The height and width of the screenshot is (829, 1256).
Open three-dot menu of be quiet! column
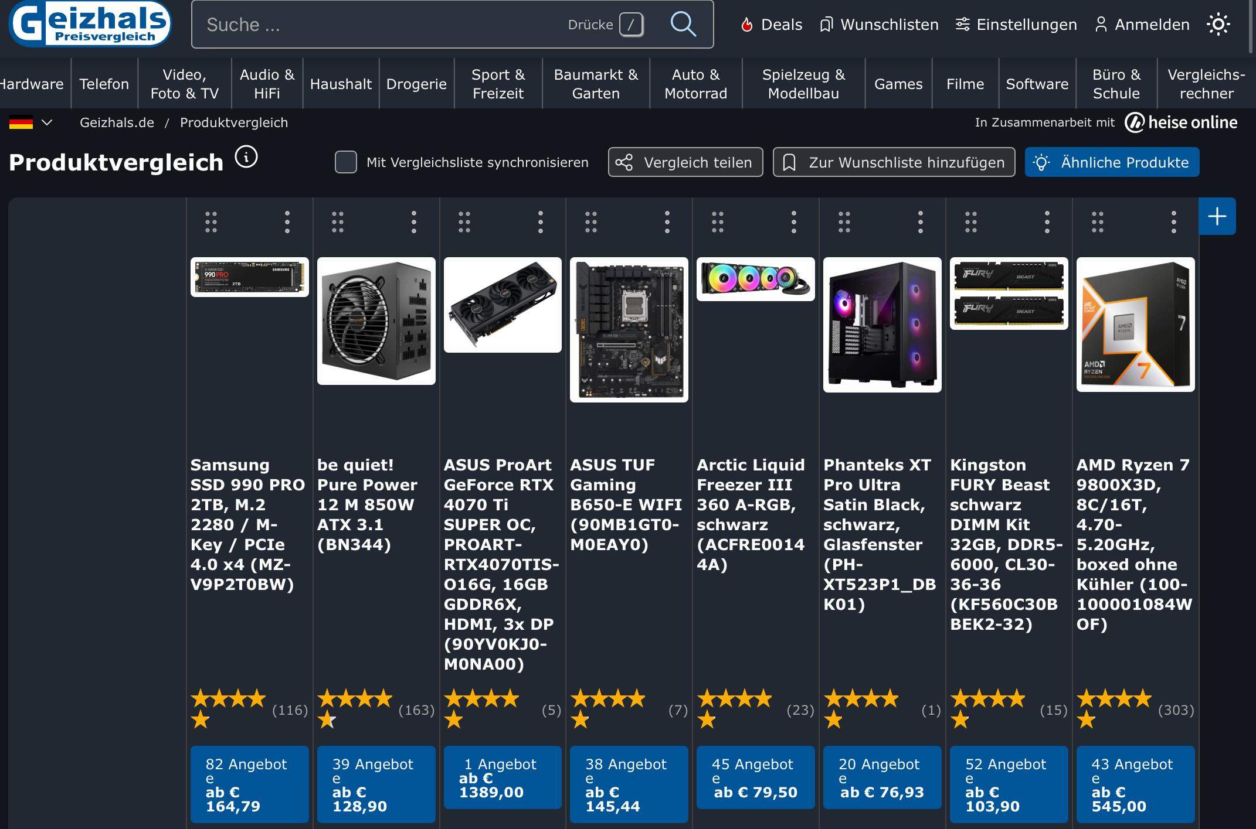pos(414,222)
